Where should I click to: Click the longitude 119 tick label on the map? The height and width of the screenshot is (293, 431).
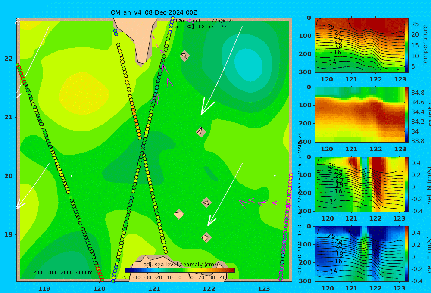44,289
